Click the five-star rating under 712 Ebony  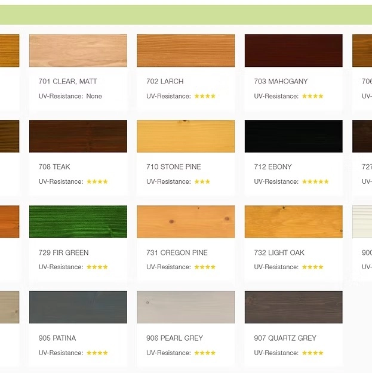pyautogui.click(x=315, y=181)
